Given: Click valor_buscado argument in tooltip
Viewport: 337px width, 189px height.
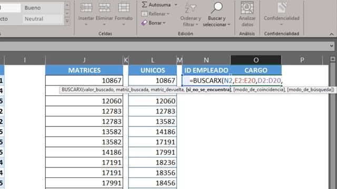Looking at the screenshot, I should click(x=98, y=90).
